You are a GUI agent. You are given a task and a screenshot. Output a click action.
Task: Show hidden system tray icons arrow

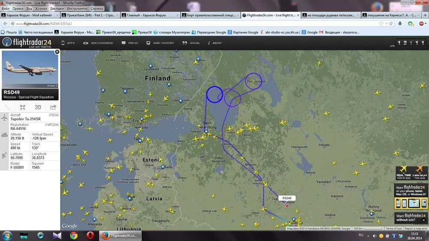[368, 236]
